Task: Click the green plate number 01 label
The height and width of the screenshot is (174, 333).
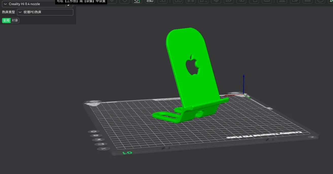Action: point(127,153)
